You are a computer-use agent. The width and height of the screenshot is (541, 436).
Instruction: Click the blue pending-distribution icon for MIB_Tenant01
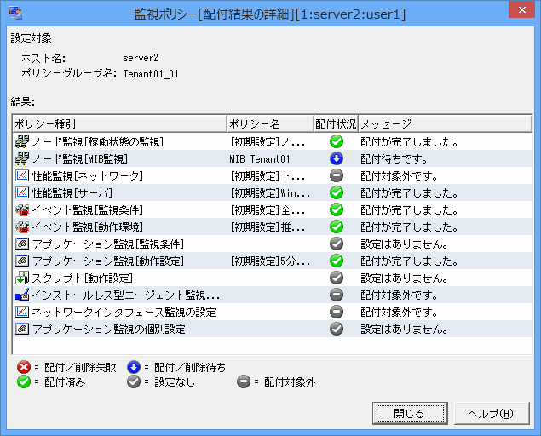[x=336, y=158]
